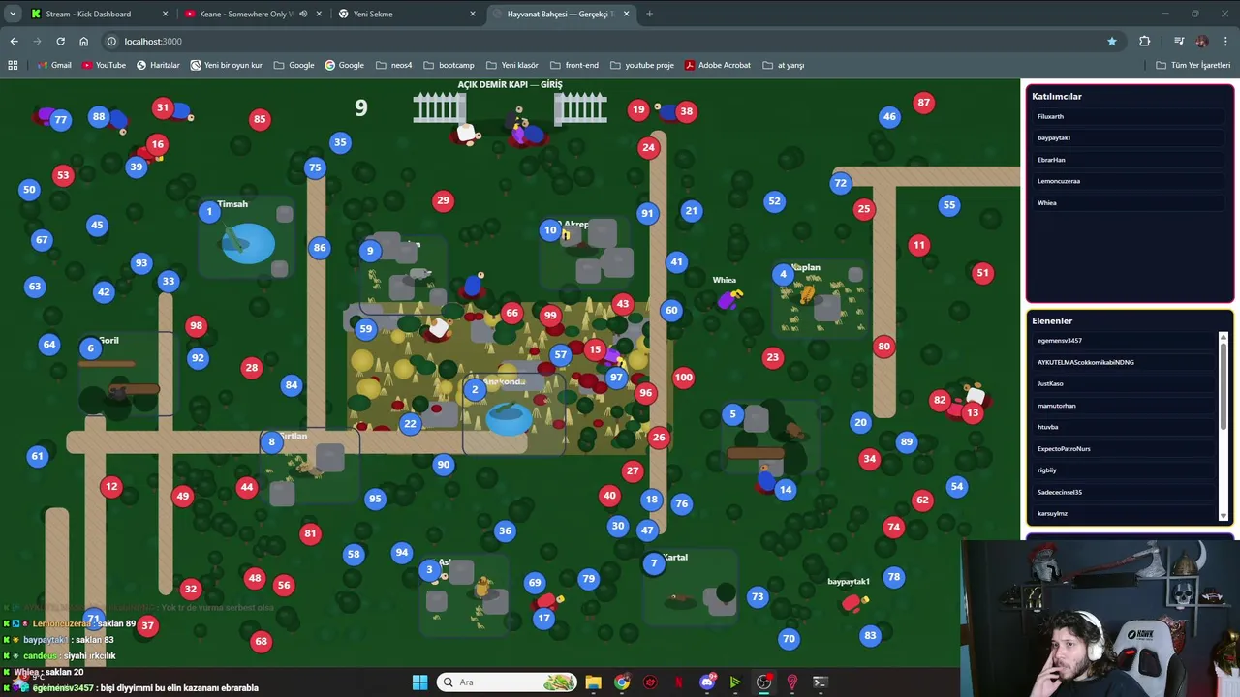Open the Chrome profile avatar
This screenshot has height=697, width=1240.
[1202, 41]
